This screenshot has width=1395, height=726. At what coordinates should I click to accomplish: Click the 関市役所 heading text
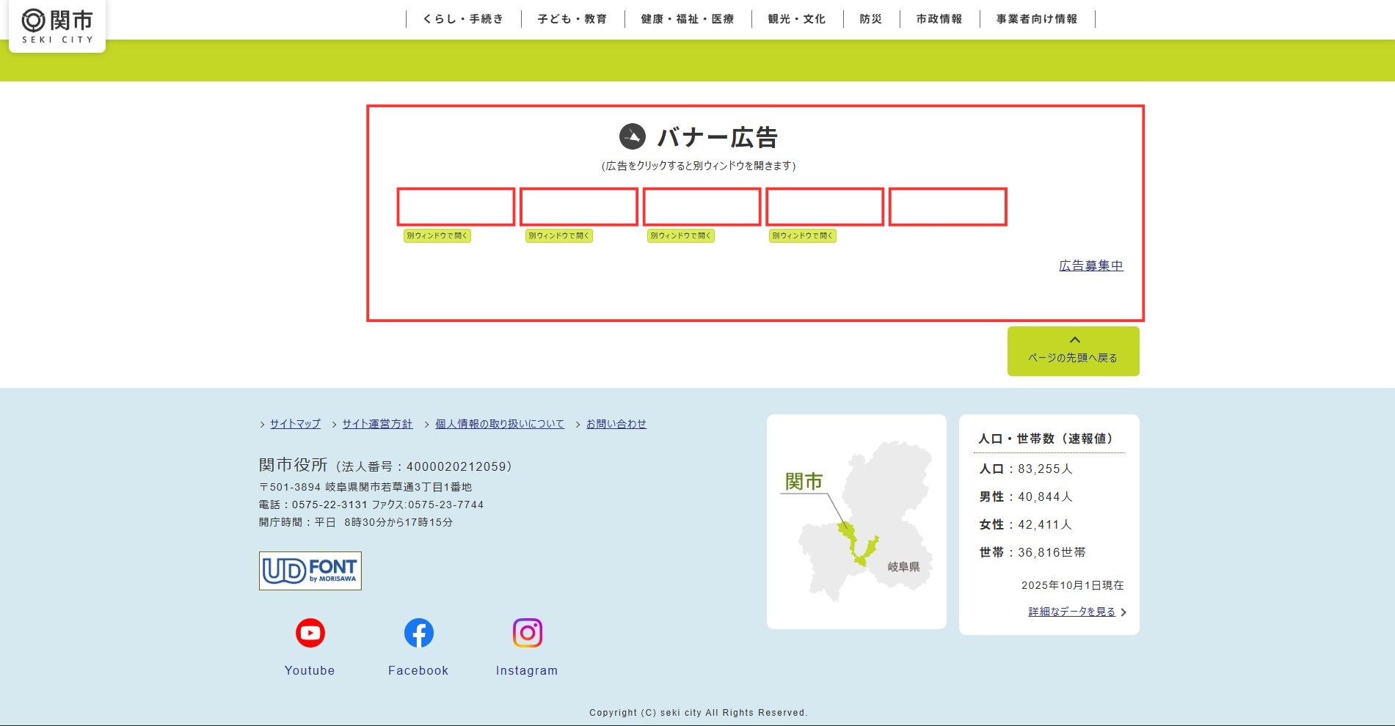[294, 465]
